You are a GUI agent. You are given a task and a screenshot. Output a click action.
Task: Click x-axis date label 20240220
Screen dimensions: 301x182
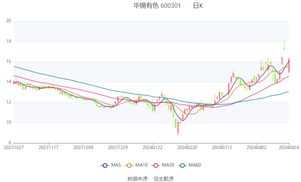coord(187,148)
